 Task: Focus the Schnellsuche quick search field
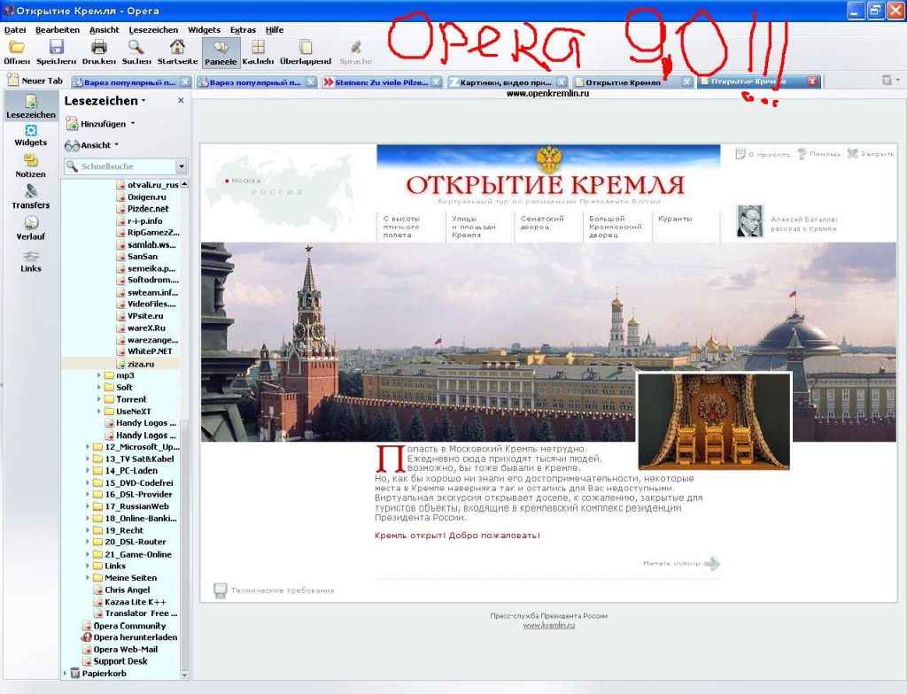(x=120, y=166)
